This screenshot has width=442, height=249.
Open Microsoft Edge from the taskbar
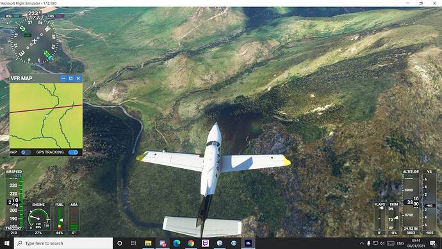click(177, 243)
